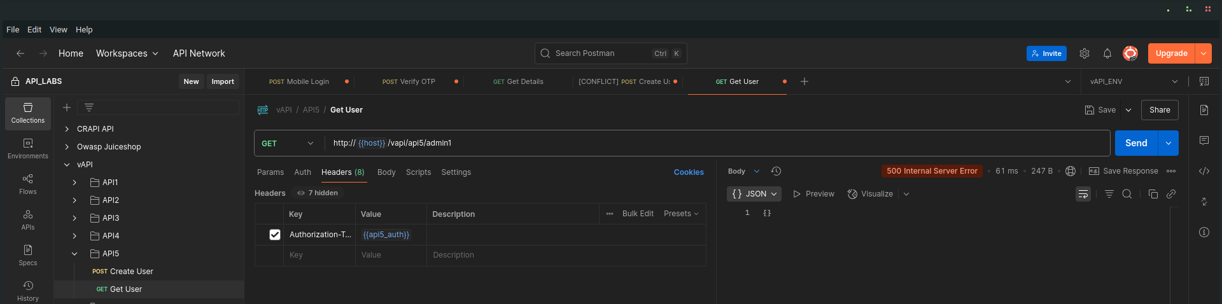Switch to the POST Mobile Login tab
This screenshot has width=1222, height=304.
(x=299, y=81)
